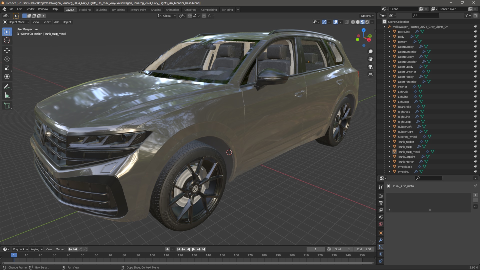Click the pan view hand icon
This screenshot has width=480, height=270.
point(370,59)
